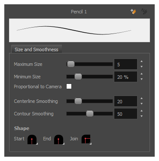Viewport: 159px width, 161px height.
Task: Click the Maximum Size slider handle
Action: tap(71, 64)
